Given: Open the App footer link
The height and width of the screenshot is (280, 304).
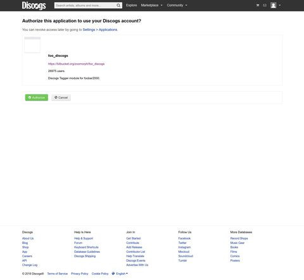Looking at the screenshot, I should pos(25,252).
